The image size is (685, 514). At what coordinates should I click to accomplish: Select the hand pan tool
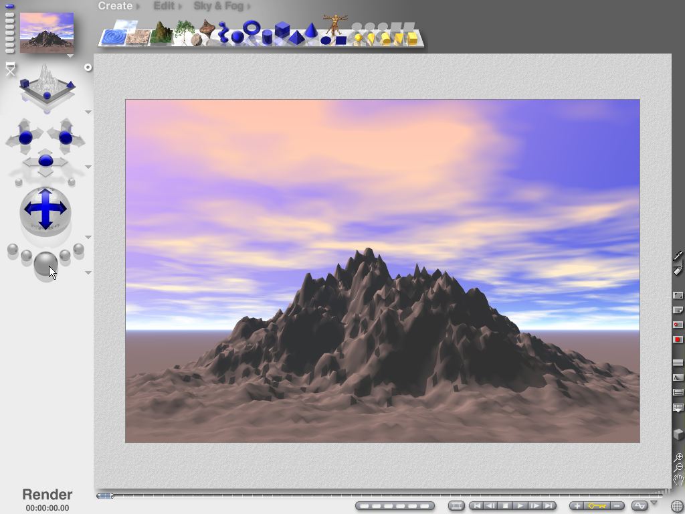click(678, 479)
